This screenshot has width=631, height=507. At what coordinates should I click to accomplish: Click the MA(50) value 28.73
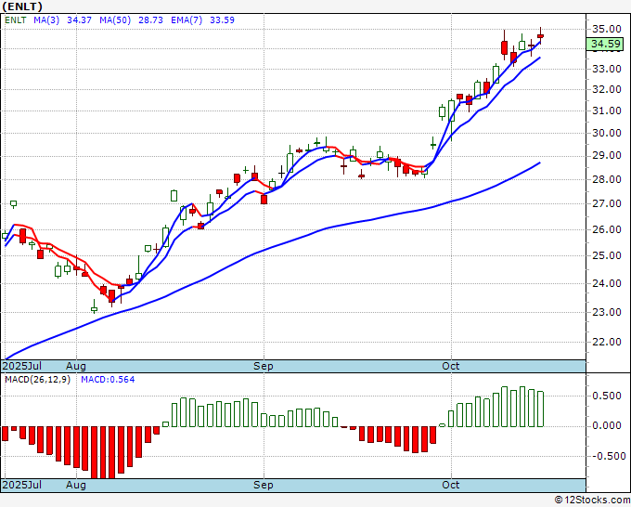point(150,20)
